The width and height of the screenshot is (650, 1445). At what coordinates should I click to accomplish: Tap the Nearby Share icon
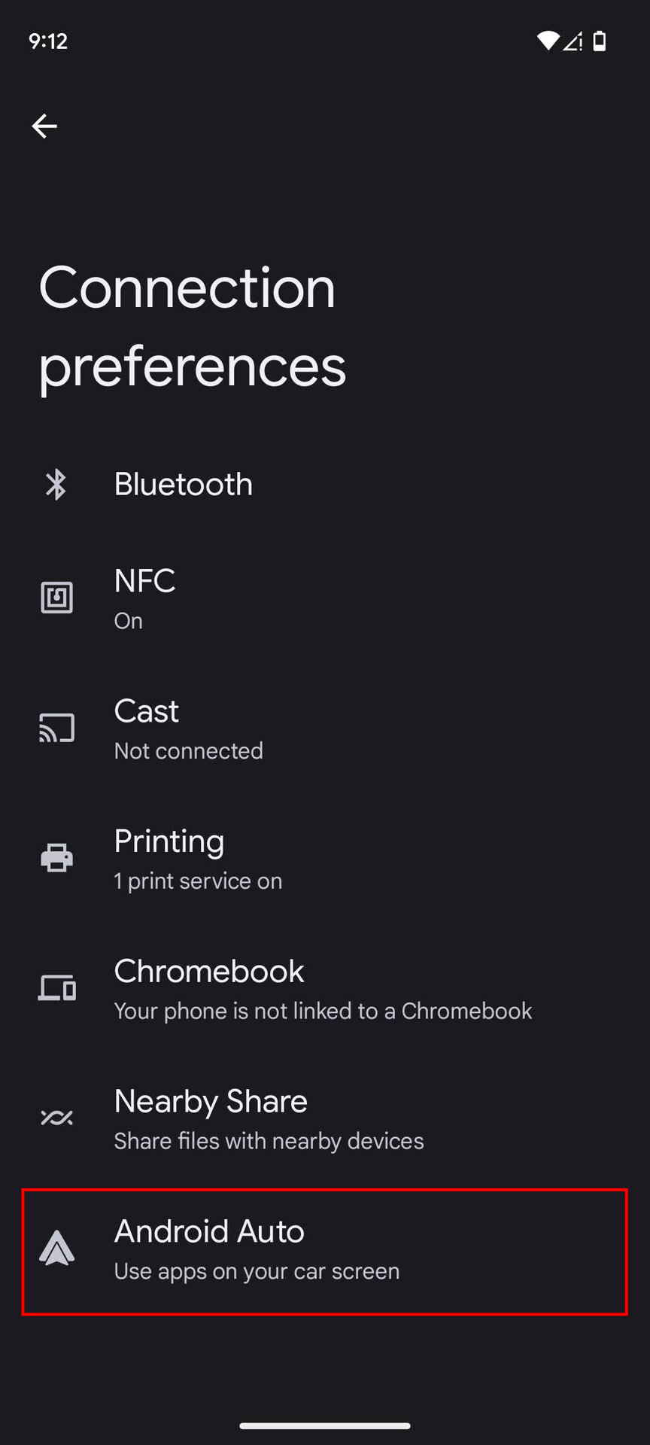coord(56,1118)
